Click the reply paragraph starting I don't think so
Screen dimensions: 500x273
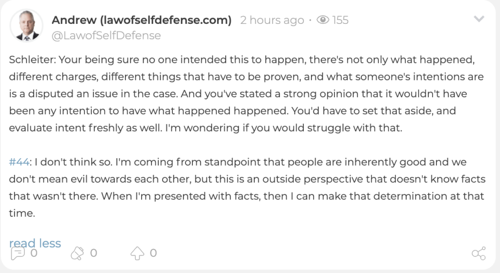pyautogui.click(x=247, y=188)
